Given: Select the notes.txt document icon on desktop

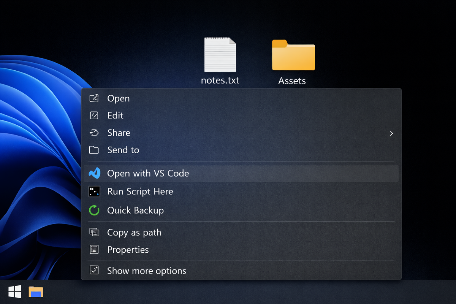Looking at the screenshot, I should click(x=220, y=54).
